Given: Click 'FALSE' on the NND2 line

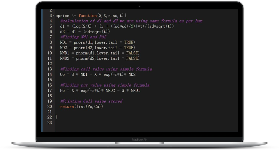Looking at the screenshot, I should click(132, 58).
